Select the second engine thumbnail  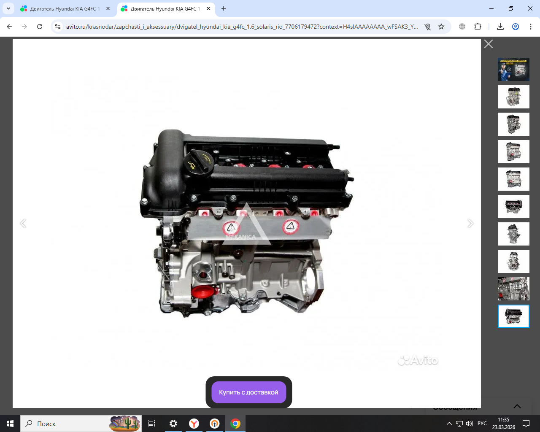click(513, 97)
